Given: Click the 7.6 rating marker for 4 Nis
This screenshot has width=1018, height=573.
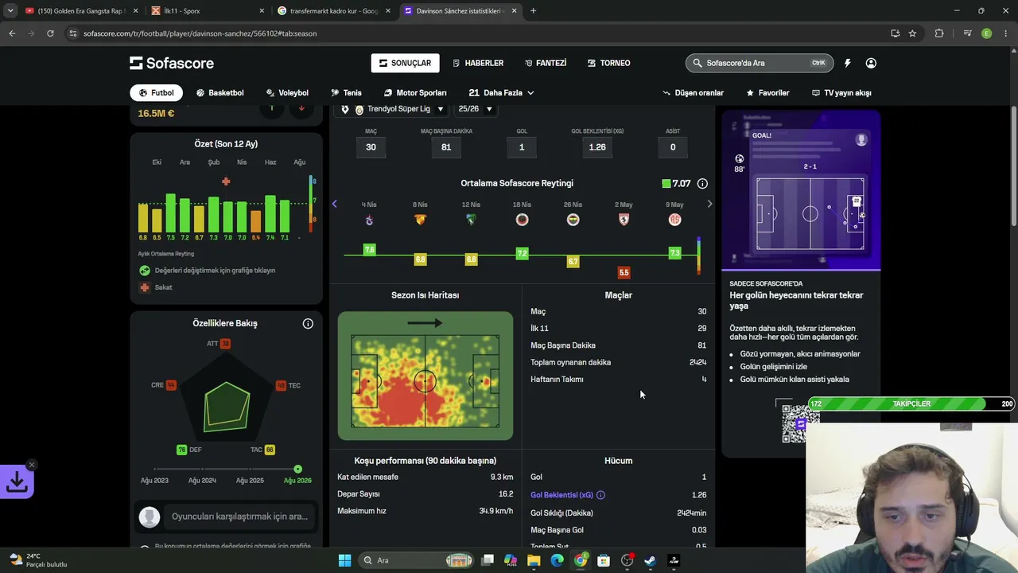Looking at the screenshot, I should point(369,250).
